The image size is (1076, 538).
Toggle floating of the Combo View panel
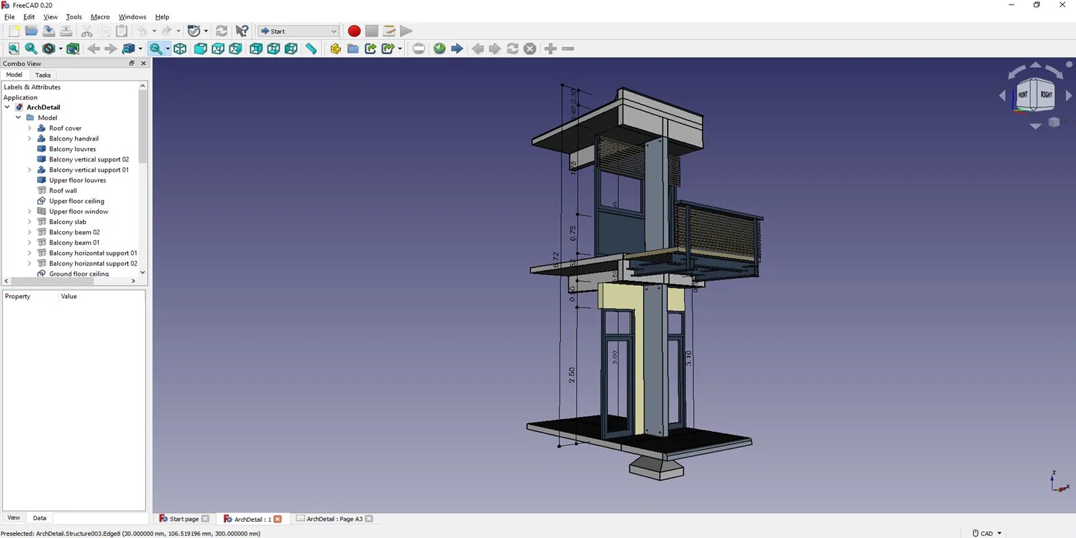(x=132, y=63)
